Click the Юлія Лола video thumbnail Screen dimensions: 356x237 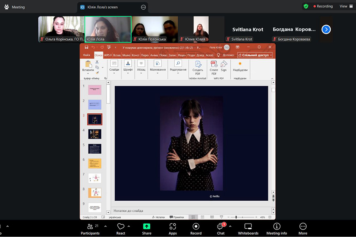108,29
